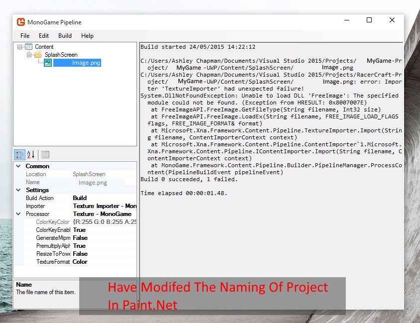Click the SplashScreen folder icon
The width and height of the screenshot is (420, 323).
tap(38, 55)
